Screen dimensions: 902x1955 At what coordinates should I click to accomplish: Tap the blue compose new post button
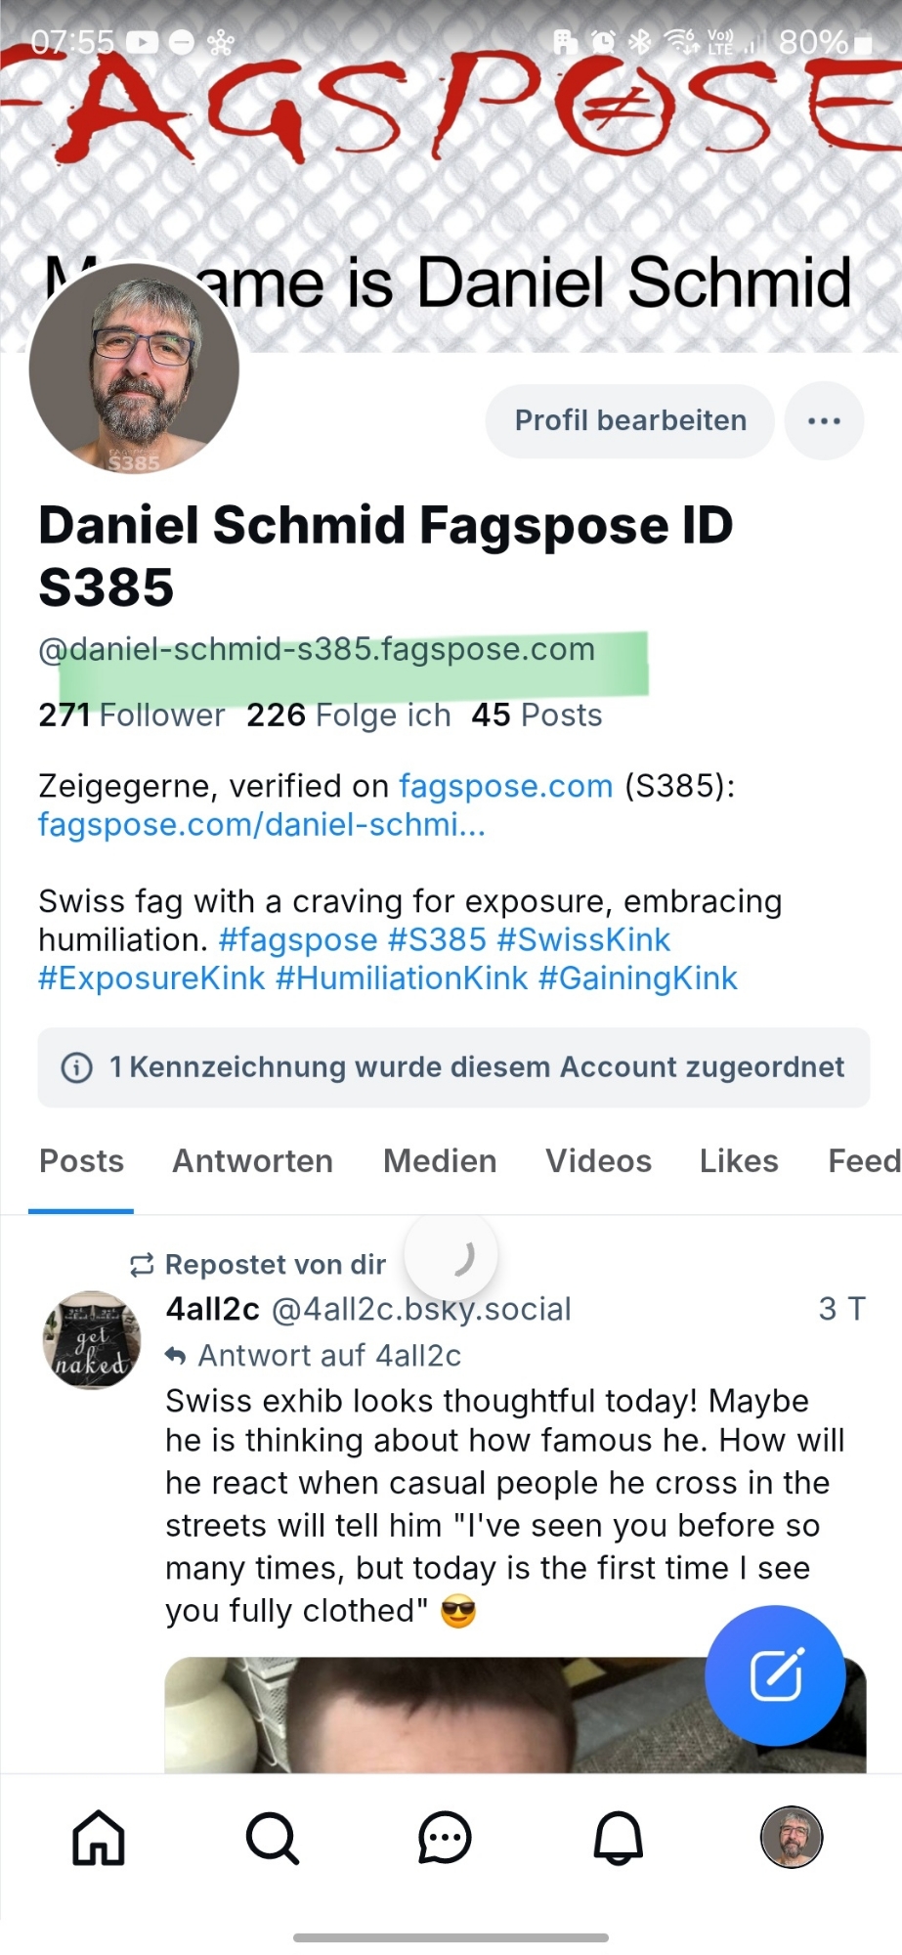coord(775,1675)
